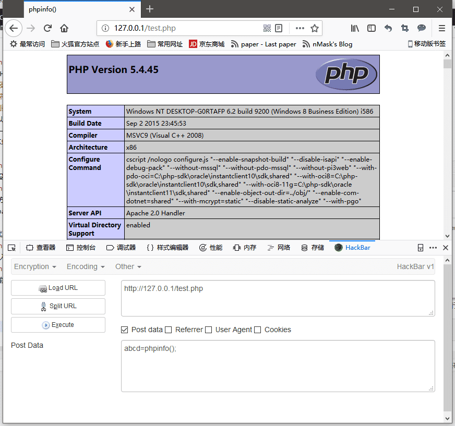455x426 pixels.
Task: Enable the User Agent checkbox
Action: (208, 330)
